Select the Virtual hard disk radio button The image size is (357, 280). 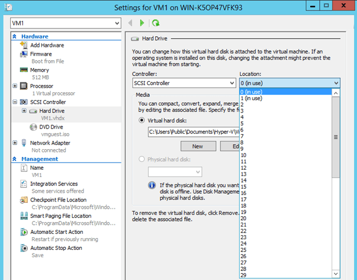141,120
